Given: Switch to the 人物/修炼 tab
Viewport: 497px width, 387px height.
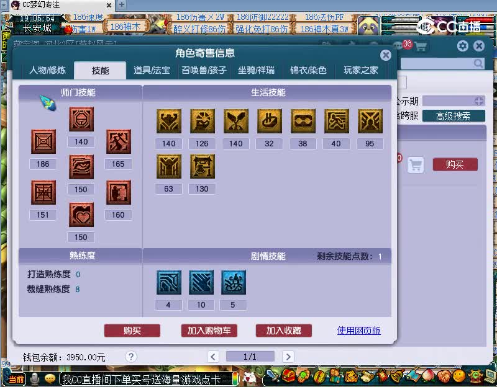Looking at the screenshot, I should pyautogui.click(x=48, y=70).
